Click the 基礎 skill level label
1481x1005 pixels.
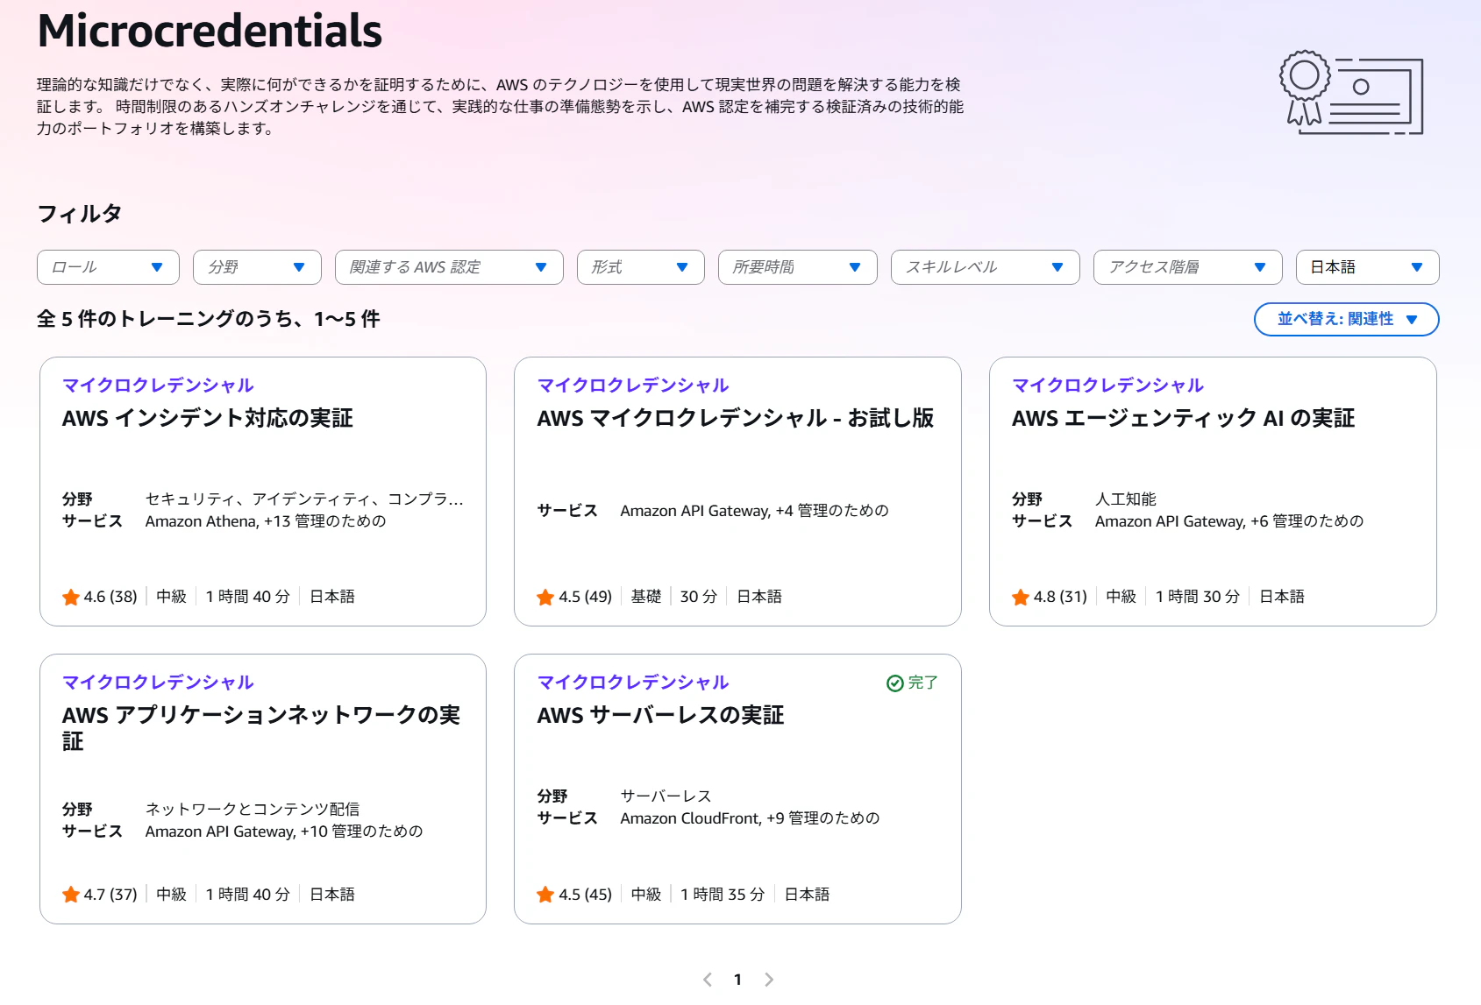tap(646, 597)
